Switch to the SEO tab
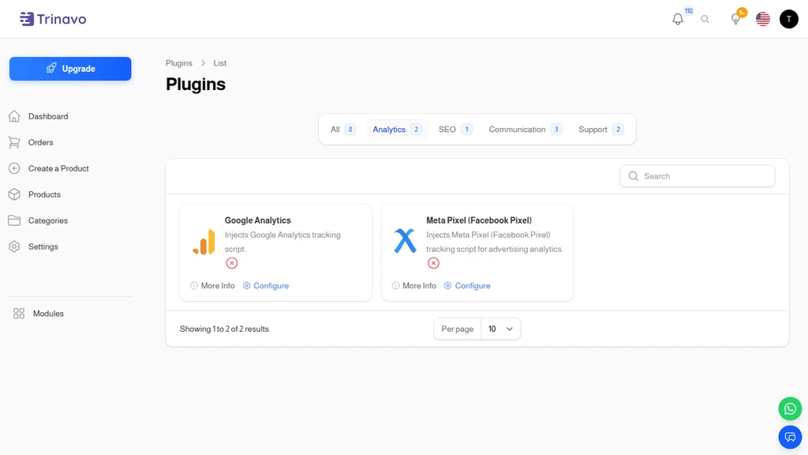This screenshot has height=455, width=808. point(455,130)
